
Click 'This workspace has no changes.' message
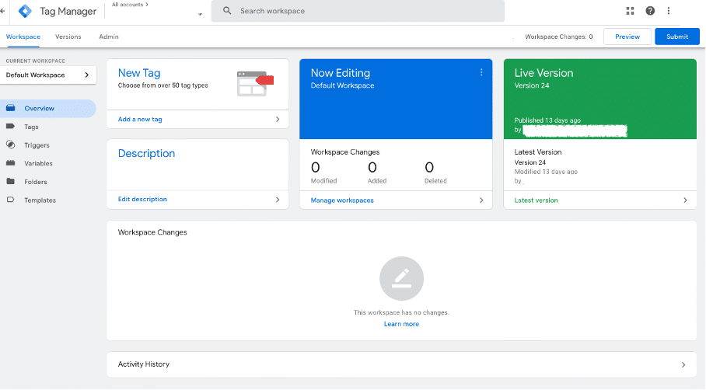401,312
